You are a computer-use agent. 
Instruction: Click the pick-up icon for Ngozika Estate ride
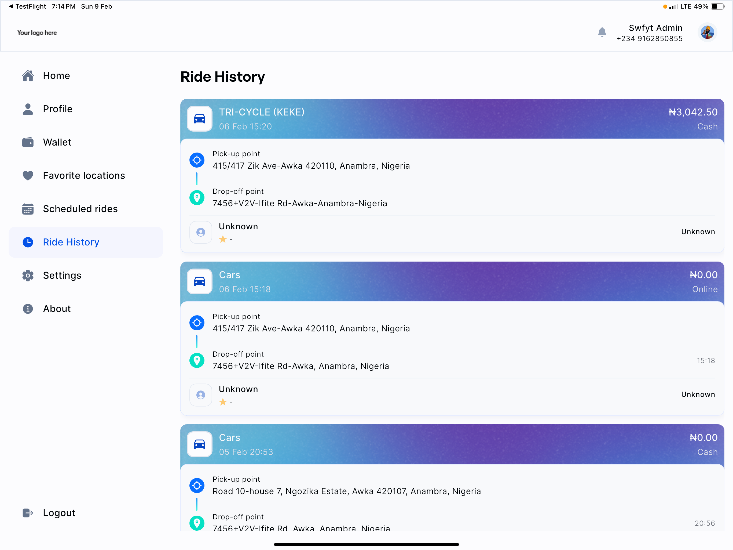[x=197, y=486]
